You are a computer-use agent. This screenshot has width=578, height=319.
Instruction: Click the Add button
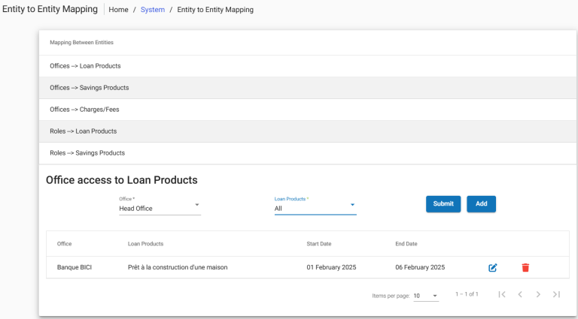coord(481,203)
